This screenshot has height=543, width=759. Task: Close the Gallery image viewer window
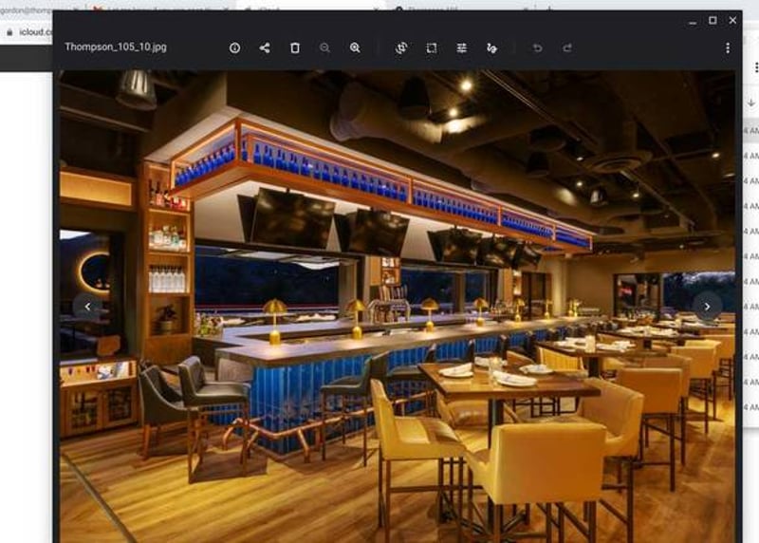click(732, 20)
